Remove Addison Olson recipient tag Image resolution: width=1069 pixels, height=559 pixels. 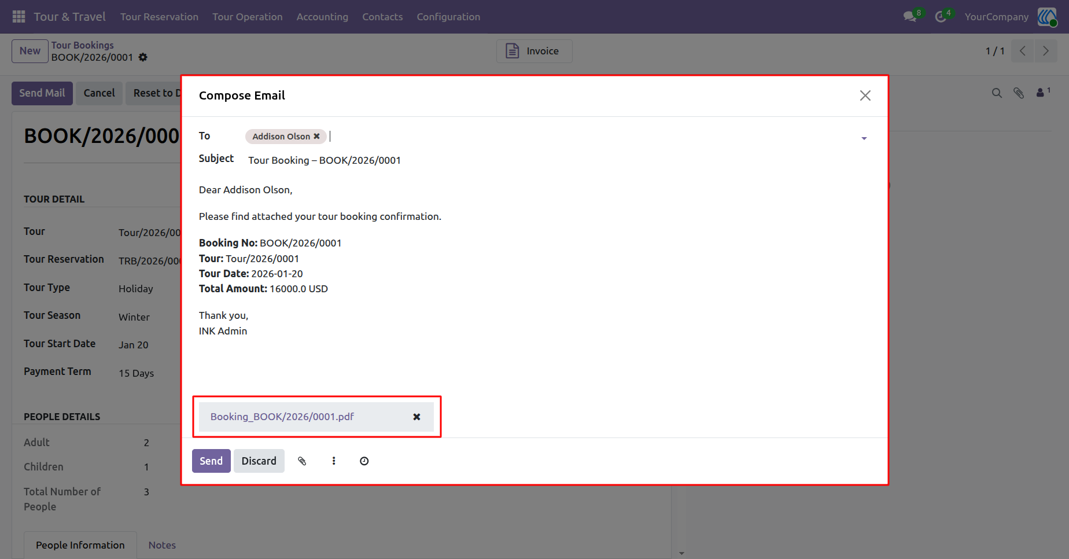click(x=316, y=137)
